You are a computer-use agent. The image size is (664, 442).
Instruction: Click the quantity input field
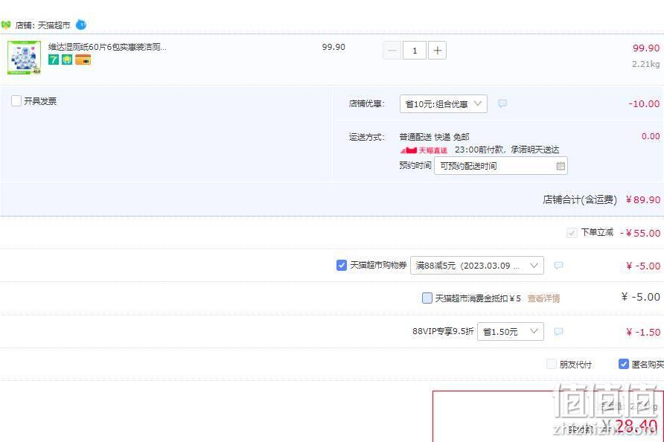(x=415, y=51)
